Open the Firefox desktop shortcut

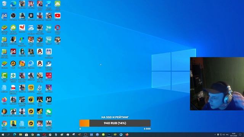coord(4,99)
